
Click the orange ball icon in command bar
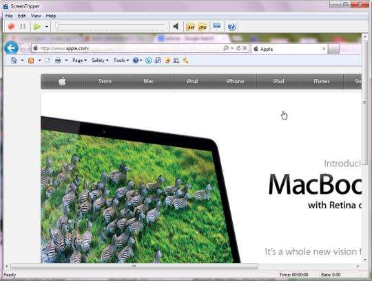tap(167, 60)
